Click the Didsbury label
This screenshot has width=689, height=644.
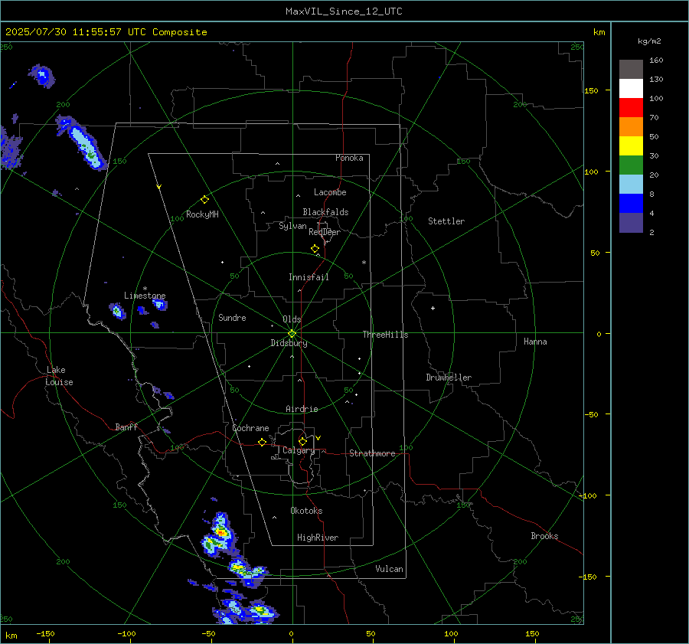point(289,343)
